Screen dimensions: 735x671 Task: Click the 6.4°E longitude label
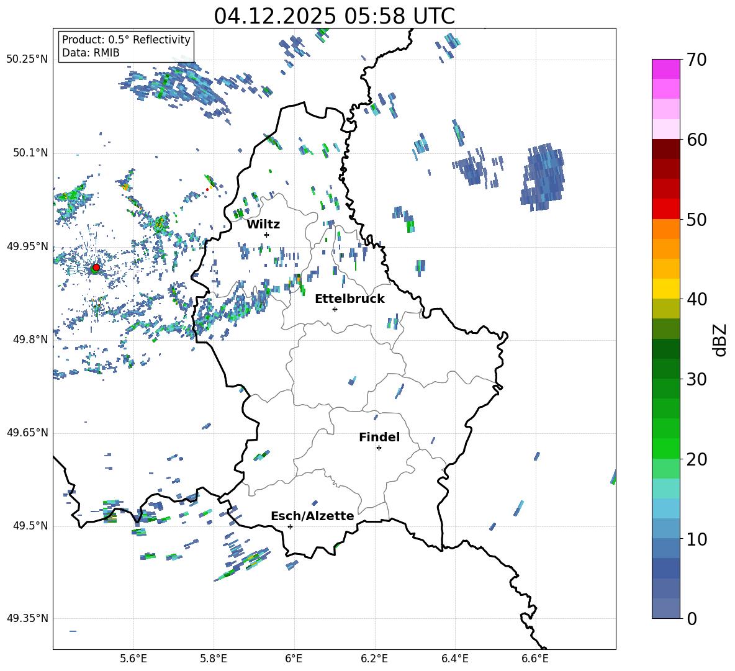click(454, 659)
